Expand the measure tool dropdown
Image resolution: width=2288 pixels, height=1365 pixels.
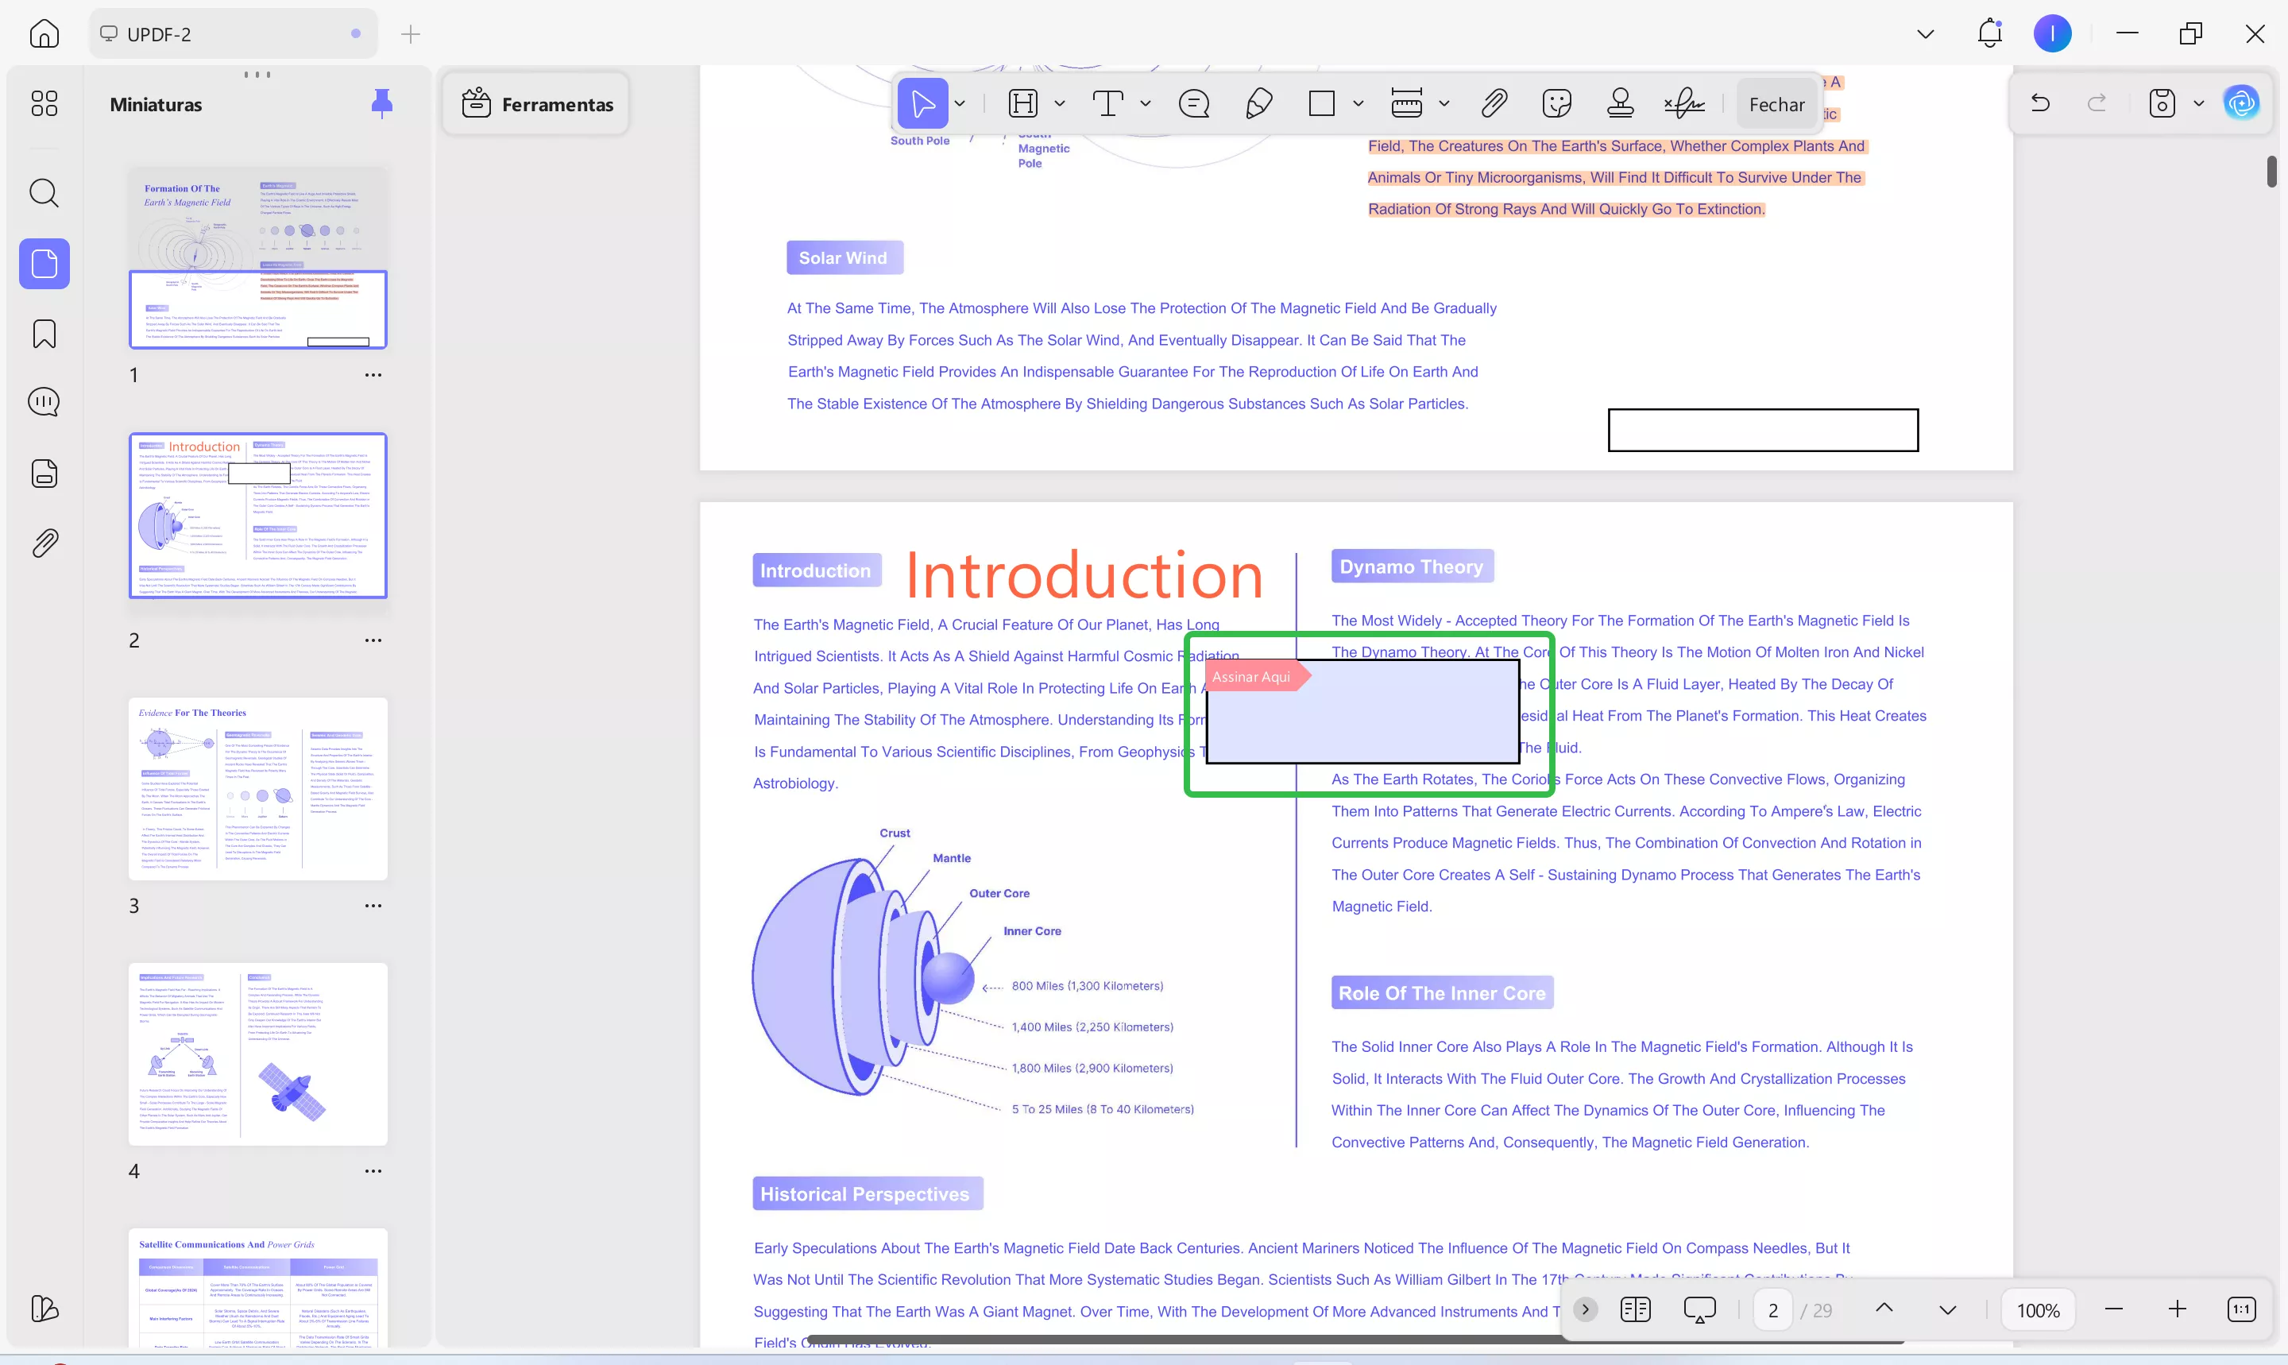click(x=1444, y=103)
